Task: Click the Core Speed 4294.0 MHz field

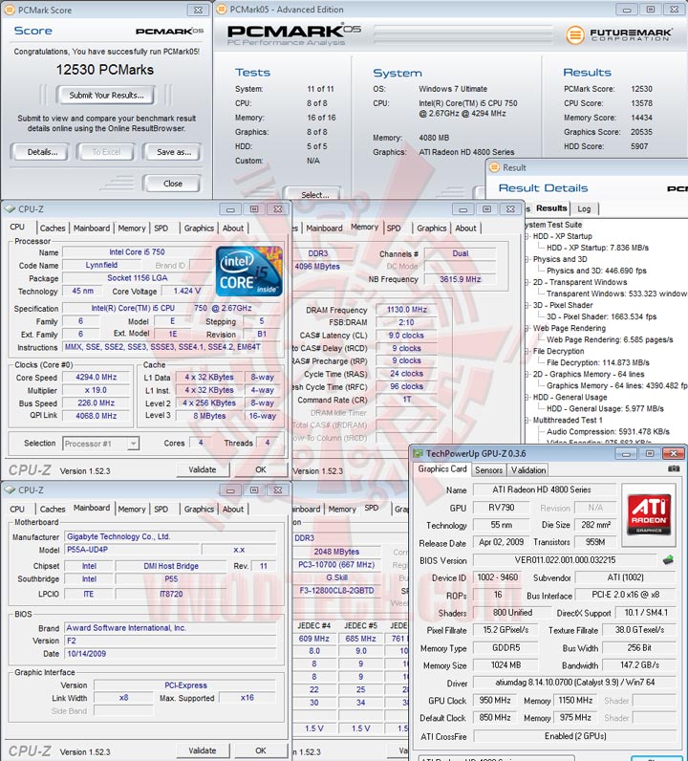Action: [97, 377]
